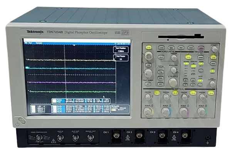Toggle channel CH 2 on the vertical panel

(175, 93)
